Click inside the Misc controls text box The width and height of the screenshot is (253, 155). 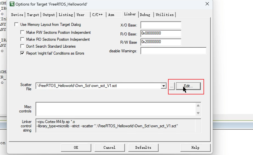(116, 109)
